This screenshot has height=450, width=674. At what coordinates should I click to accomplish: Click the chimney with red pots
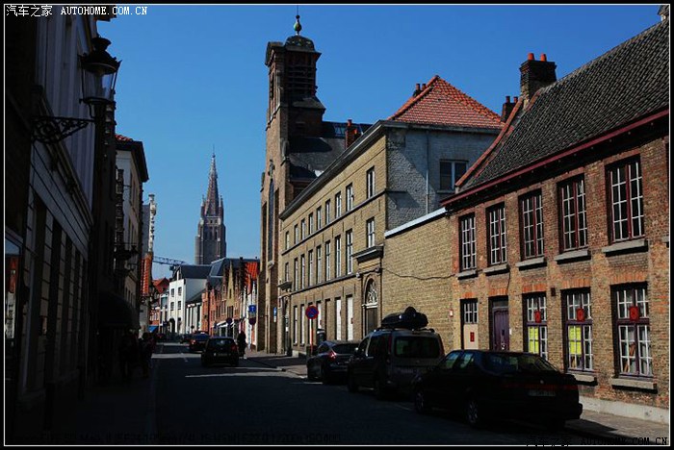[536, 75]
